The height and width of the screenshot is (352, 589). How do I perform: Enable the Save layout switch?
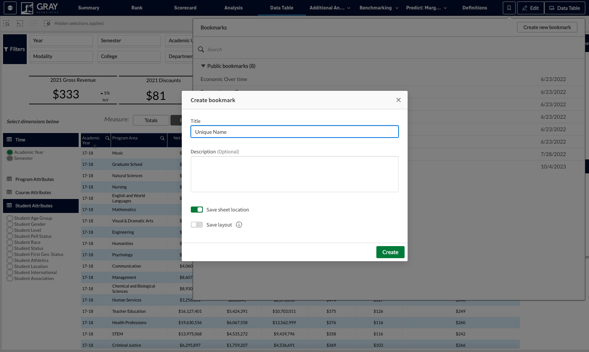click(197, 225)
